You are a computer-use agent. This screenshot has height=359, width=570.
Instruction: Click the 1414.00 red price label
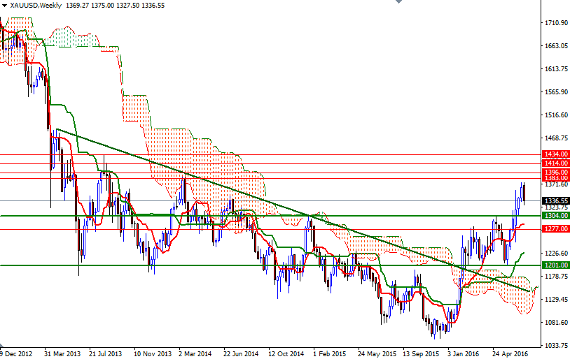[555, 163]
